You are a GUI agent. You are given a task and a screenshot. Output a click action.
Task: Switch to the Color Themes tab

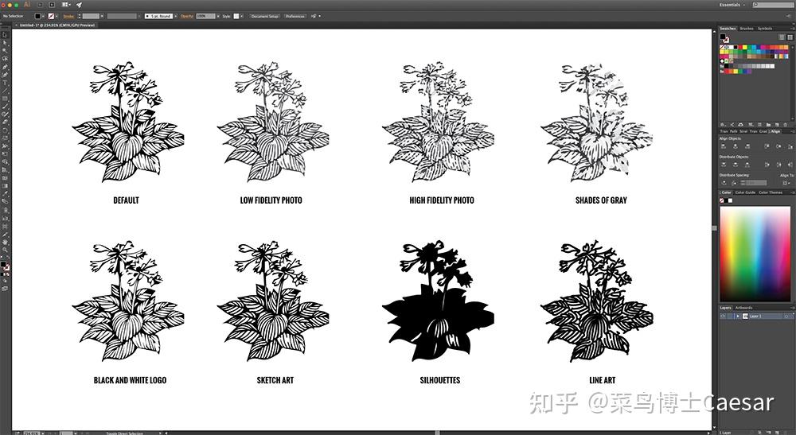pos(770,192)
